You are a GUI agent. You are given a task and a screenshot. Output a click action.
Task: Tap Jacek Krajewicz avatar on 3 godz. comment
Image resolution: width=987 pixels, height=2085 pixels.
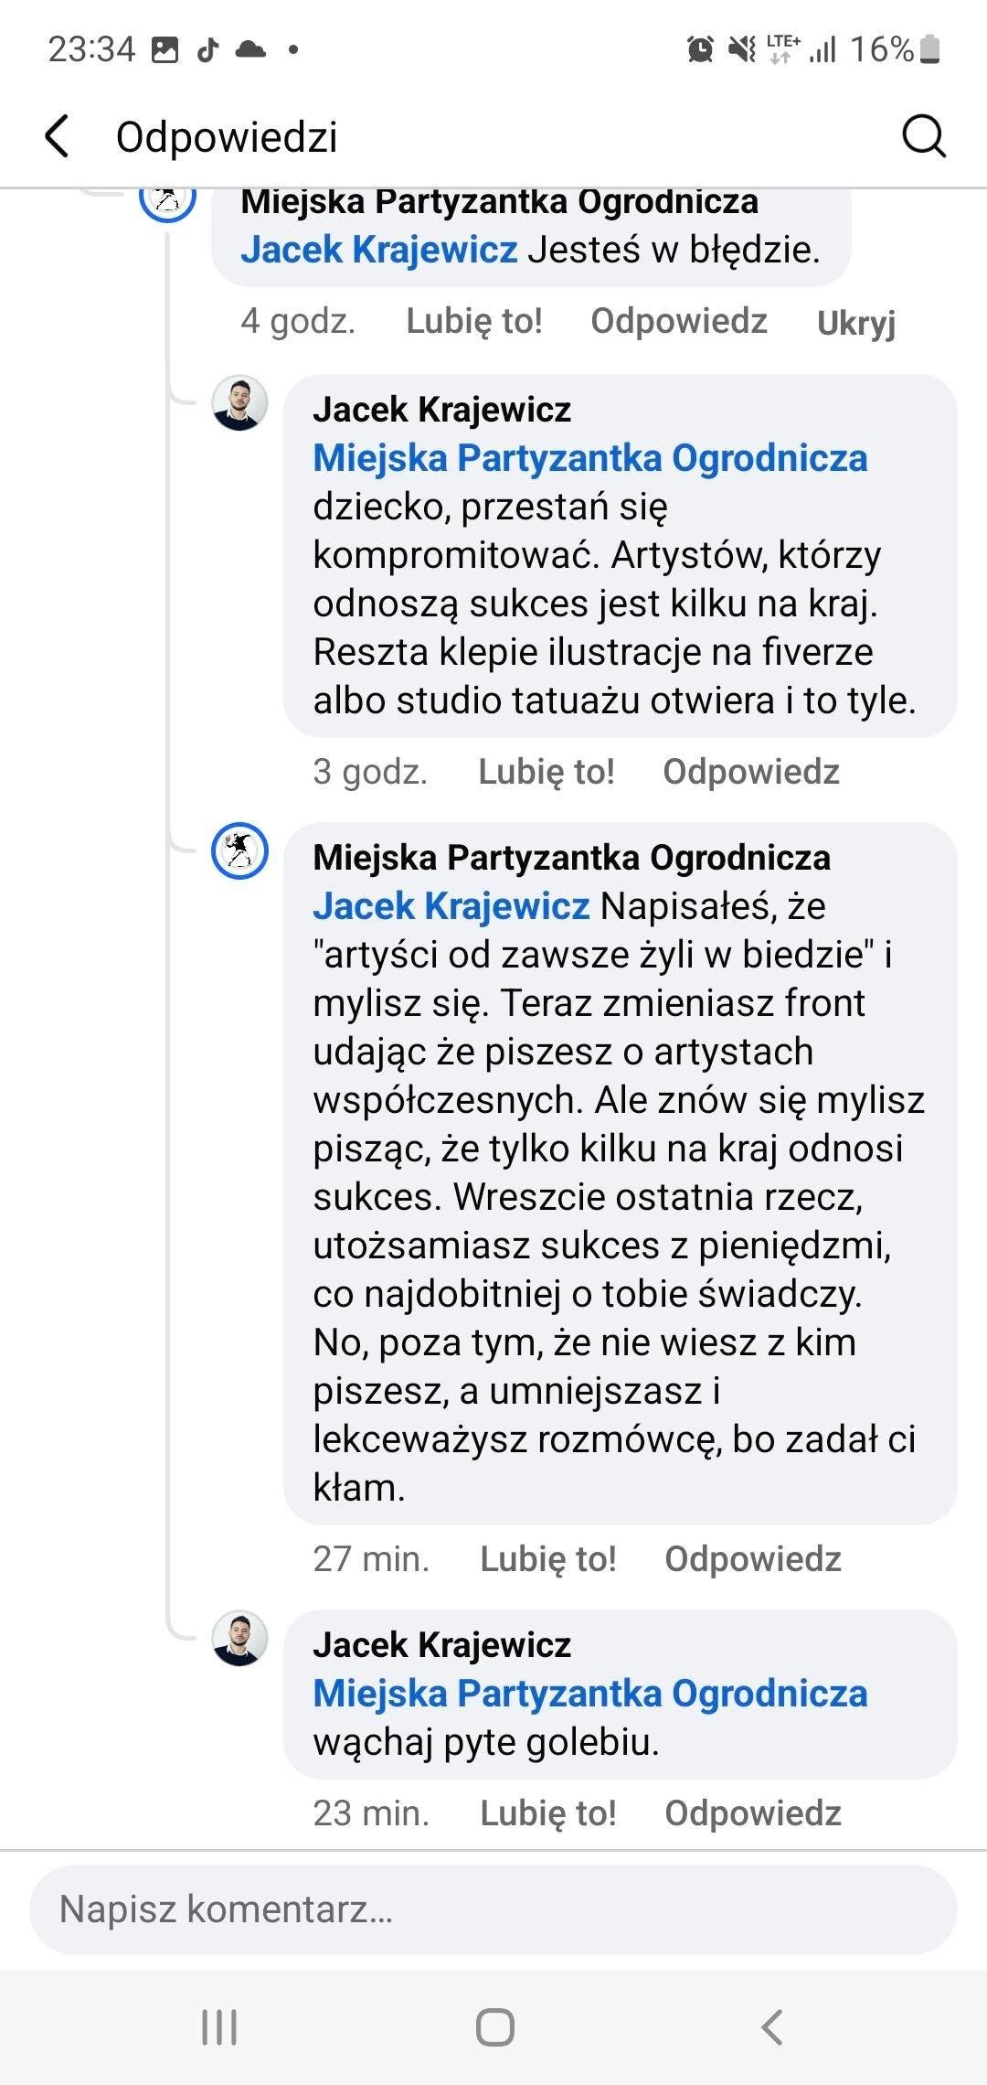[x=239, y=402]
